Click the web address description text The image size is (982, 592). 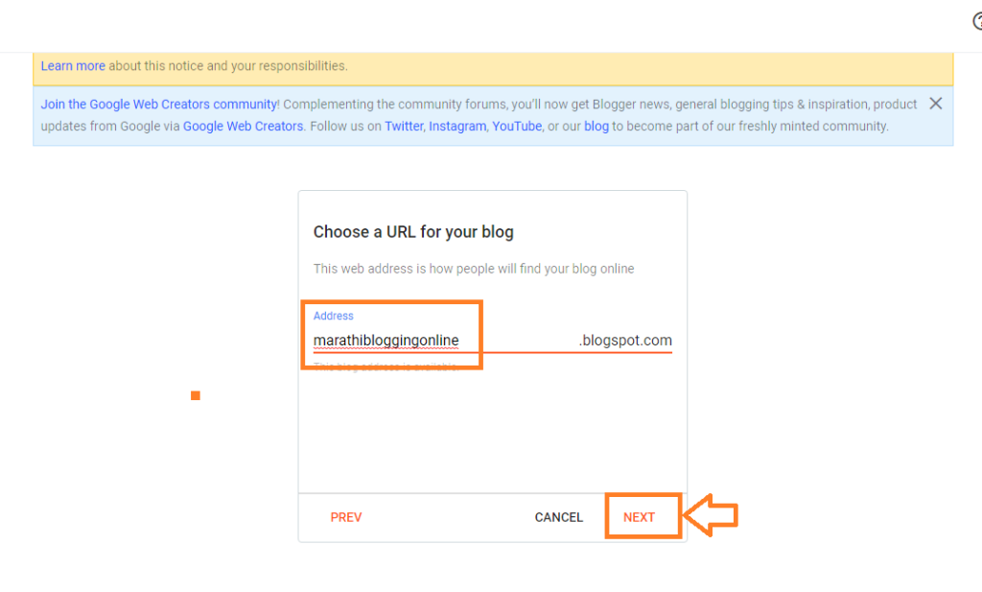click(x=474, y=269)
